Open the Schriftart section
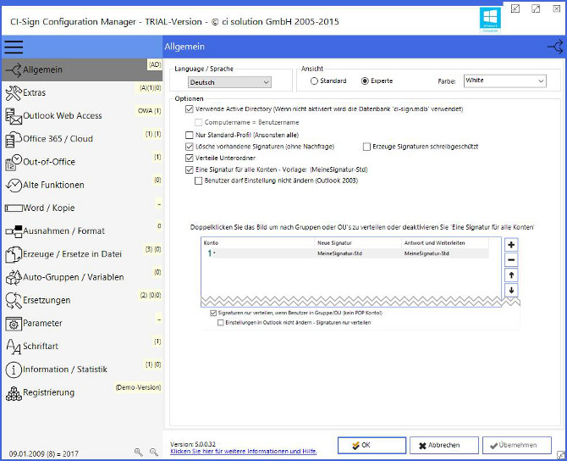 tap(42, 347)
